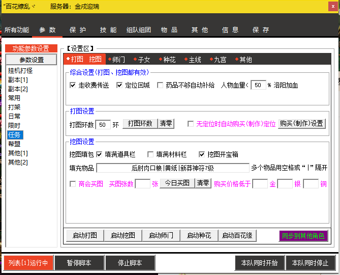This screenshot has height=275, width=340.
Task: Click the 暂停脚本 button
Action: [79, 263]
